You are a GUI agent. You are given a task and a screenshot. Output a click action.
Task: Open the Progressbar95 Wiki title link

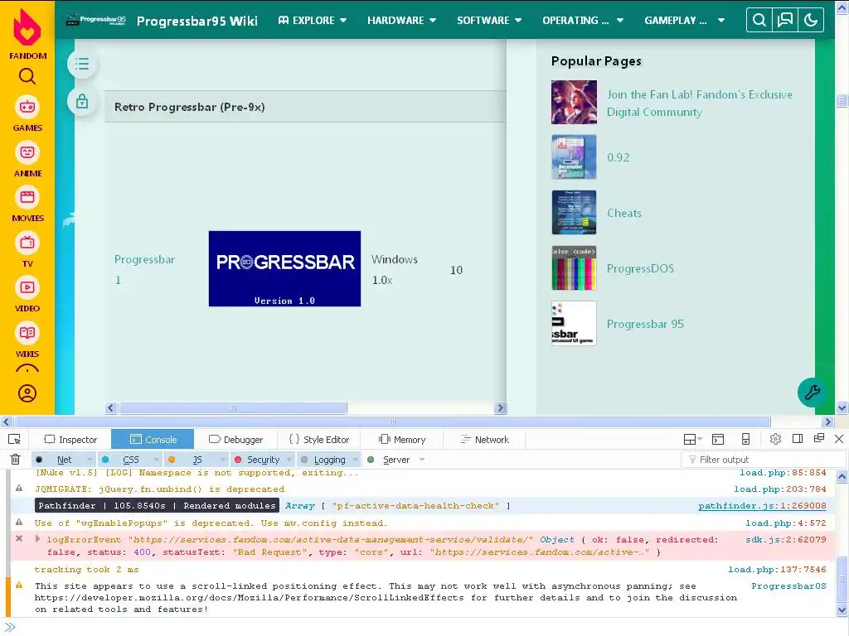(197, 21)
